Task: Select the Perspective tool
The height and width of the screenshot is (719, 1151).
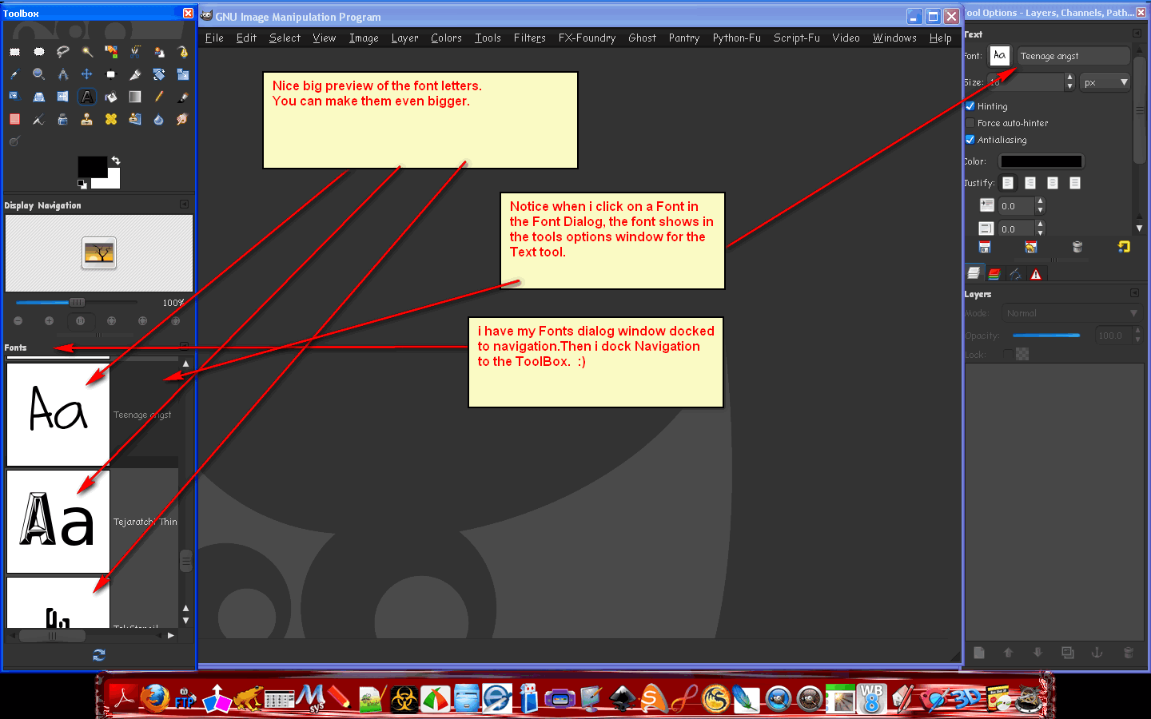Action: [39, 97]
